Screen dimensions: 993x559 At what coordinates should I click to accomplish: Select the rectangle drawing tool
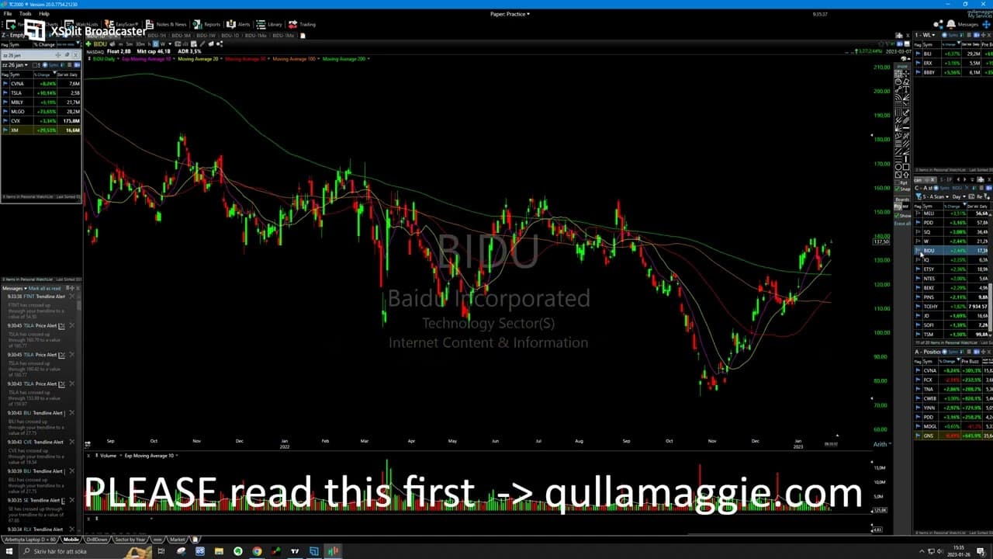coord(906,167)
